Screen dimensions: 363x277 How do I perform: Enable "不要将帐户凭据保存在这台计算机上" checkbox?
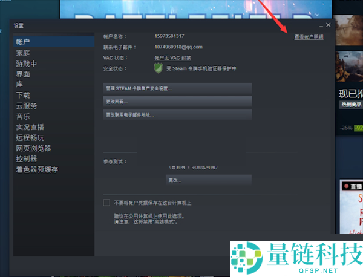[x=107, y=203]
